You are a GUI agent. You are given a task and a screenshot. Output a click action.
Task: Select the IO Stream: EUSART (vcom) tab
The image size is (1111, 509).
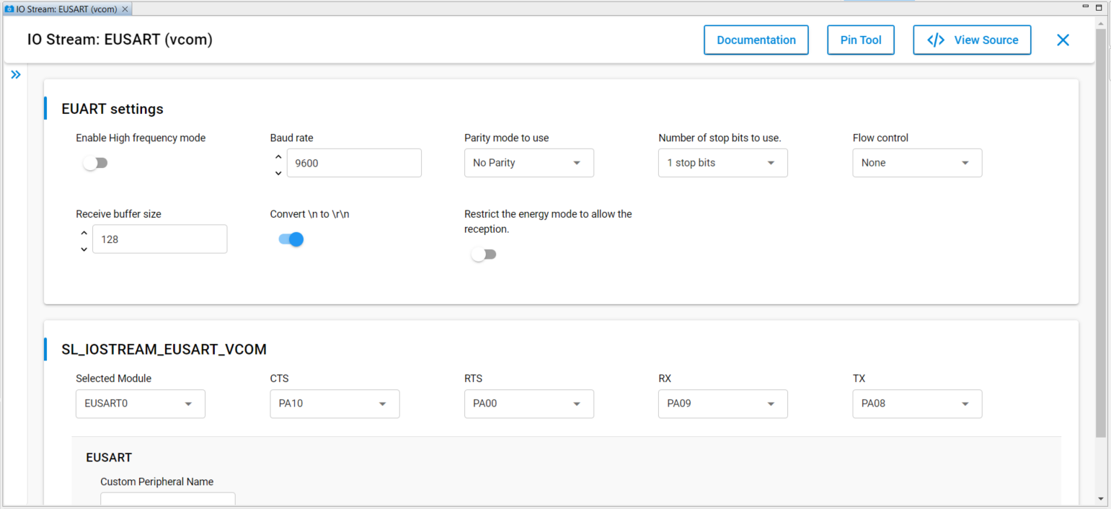click(62, 9)
